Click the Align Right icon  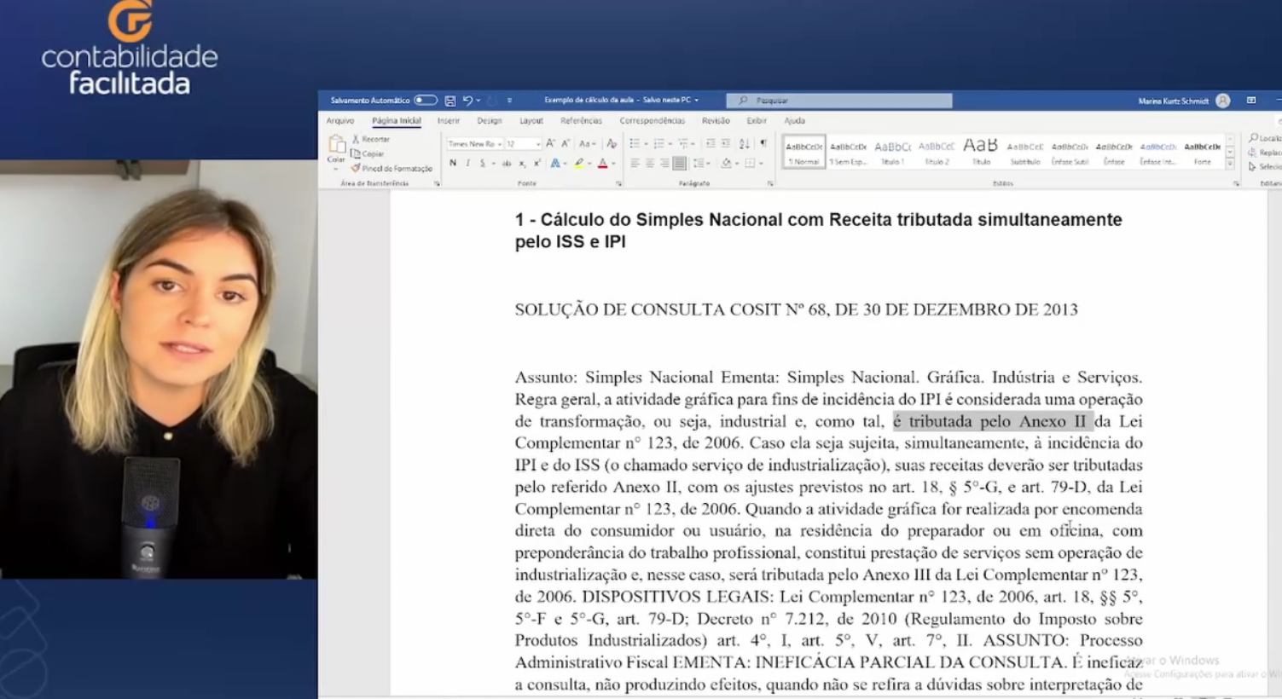(664, 163)
